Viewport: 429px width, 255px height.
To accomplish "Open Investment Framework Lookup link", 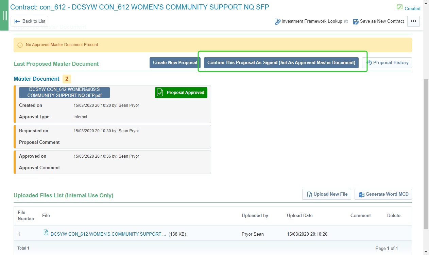I will click(312, 21).
